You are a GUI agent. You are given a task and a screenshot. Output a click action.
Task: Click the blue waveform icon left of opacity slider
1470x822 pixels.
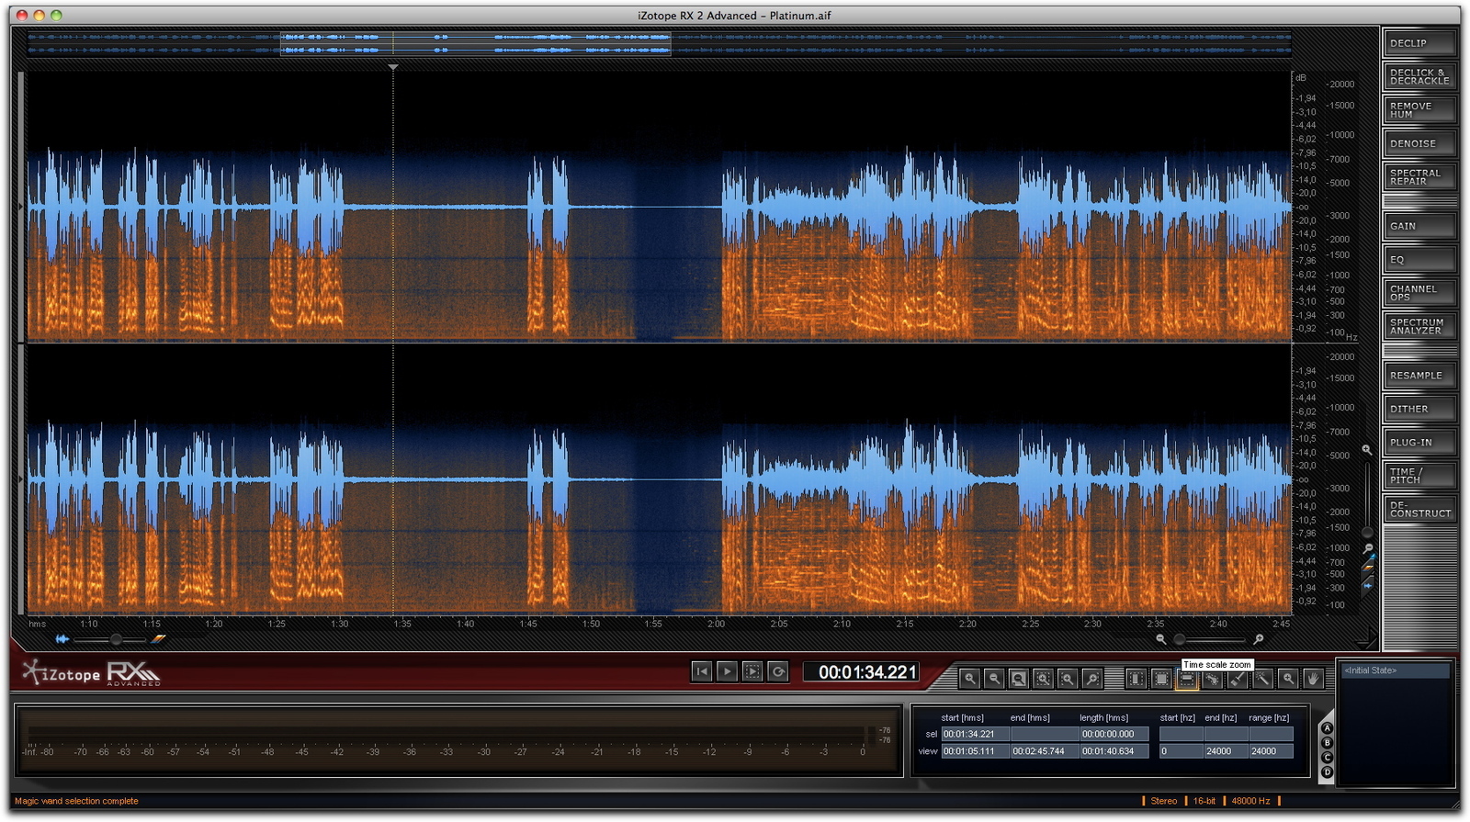(62, 638)
